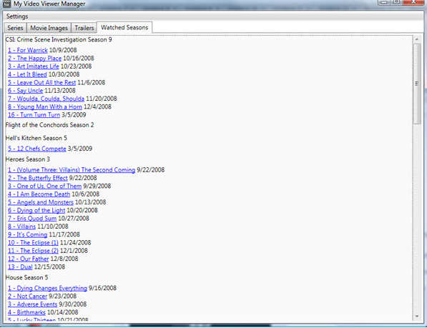Viewport: 427px width, 328px height.
Task: Open episode '5 - Leave Out All the Rest'
Action: 41,82
